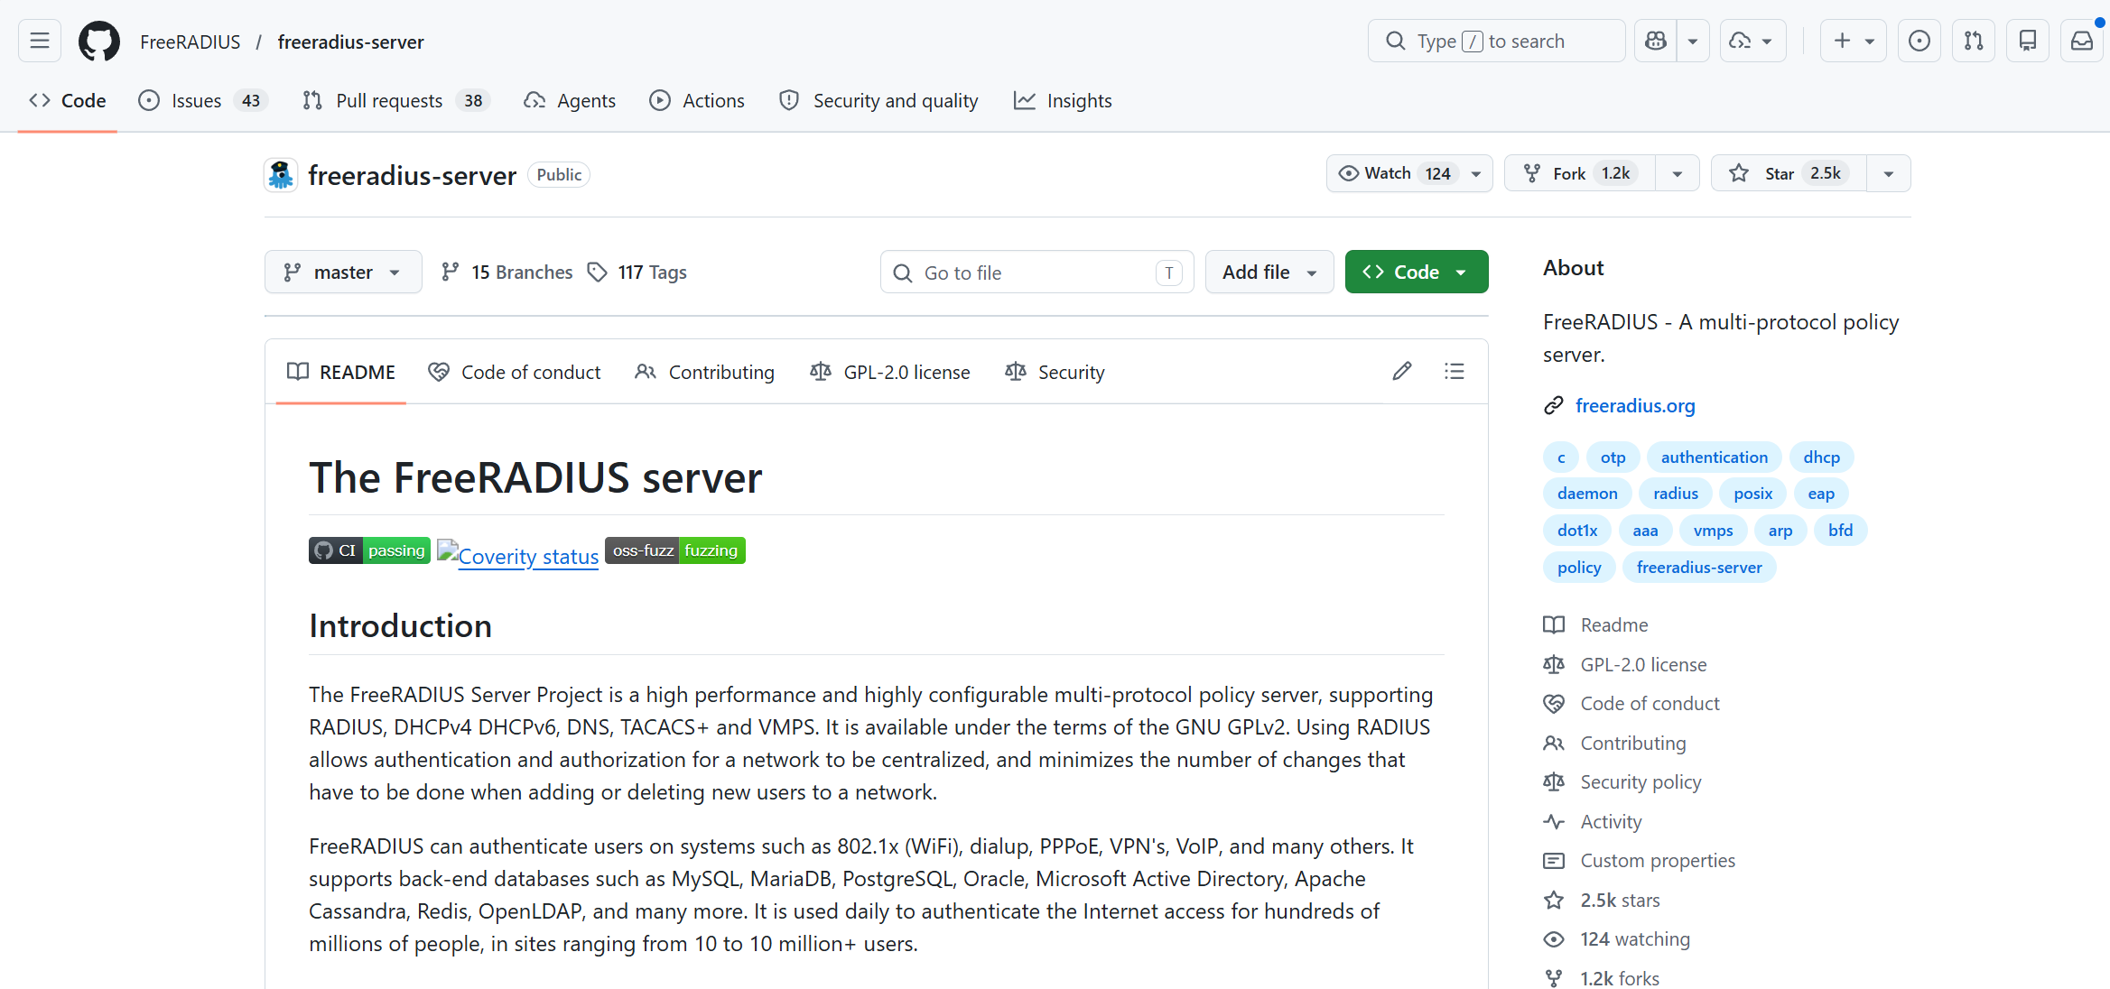The image size is (2110, 989).
Task: Open the green Code clone dropdown
Action: tap(1417, 272)
